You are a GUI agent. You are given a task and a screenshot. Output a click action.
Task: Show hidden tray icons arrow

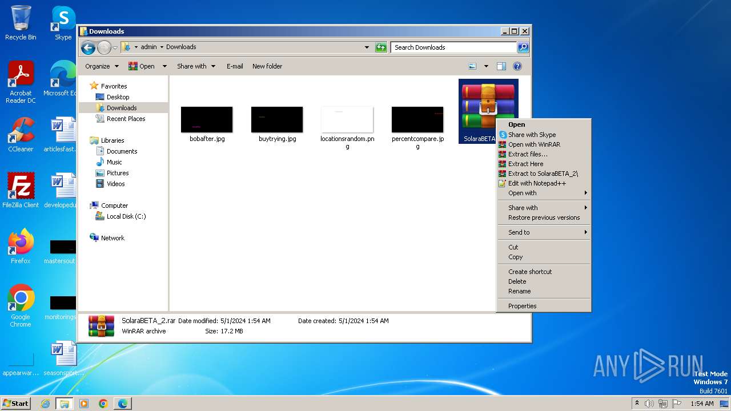637,404
